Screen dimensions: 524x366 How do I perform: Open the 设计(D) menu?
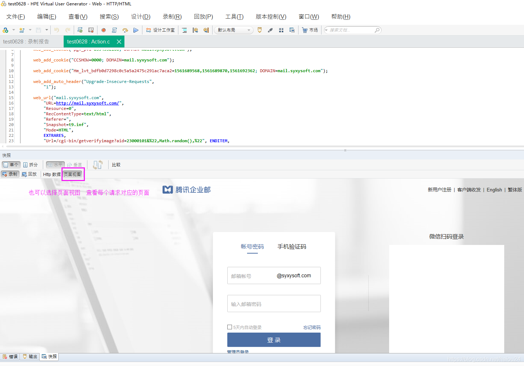pyautogui.click(x=141, y=17)
